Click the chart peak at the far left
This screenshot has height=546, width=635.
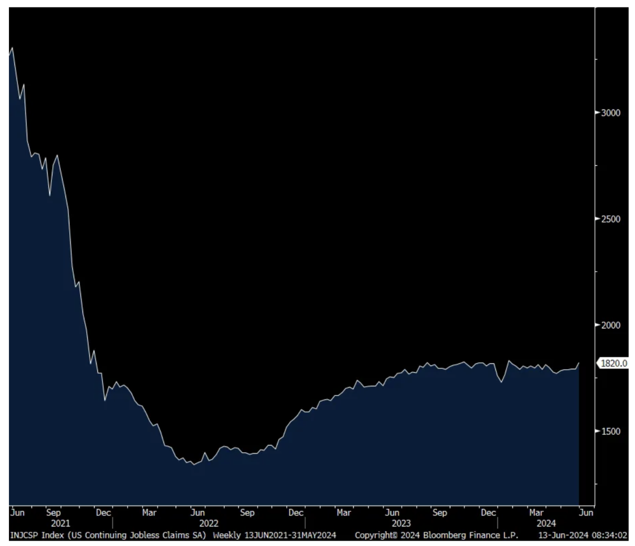pos(12,48)
